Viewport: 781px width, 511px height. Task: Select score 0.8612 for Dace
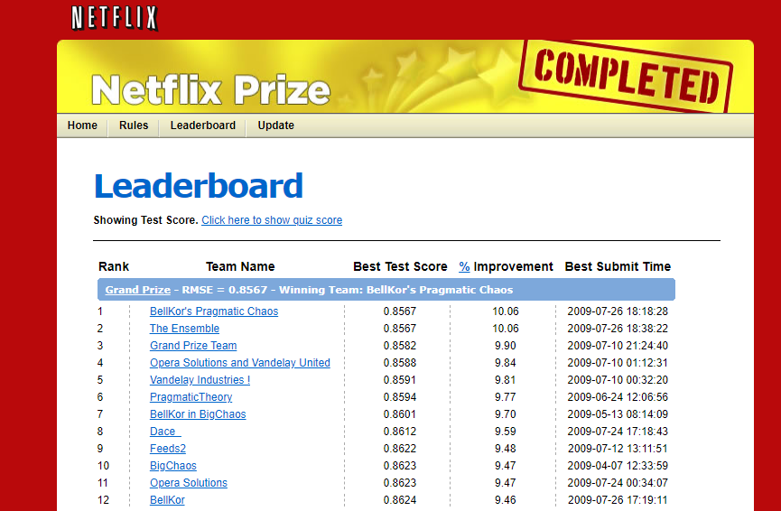pos(400,432)
